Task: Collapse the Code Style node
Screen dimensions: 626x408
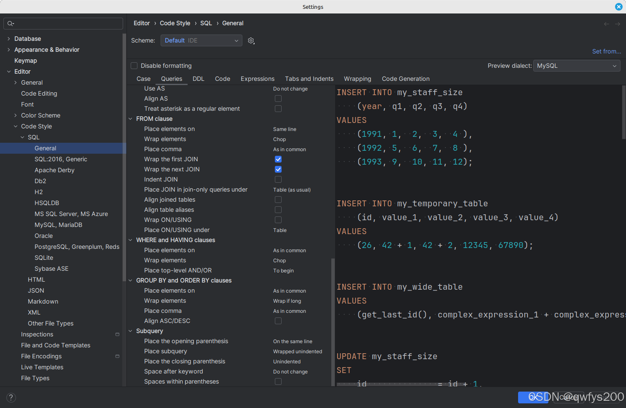Action: [x=16, y=126]
